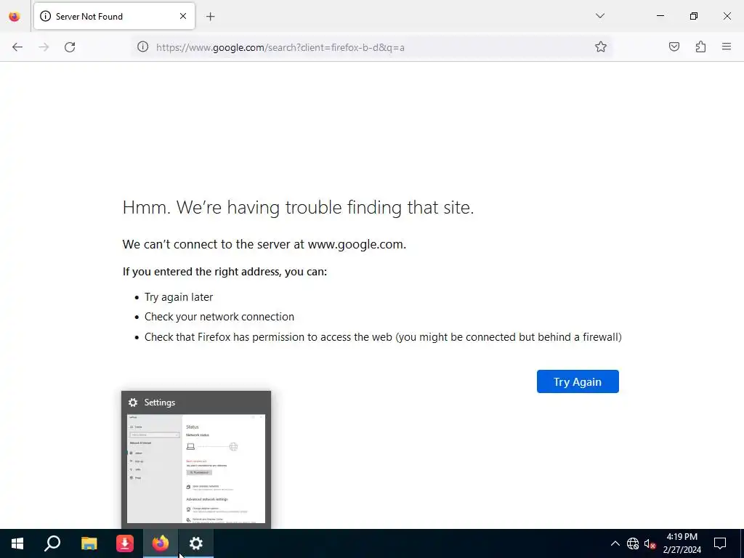
Task: Open the muted volume tray icon
Action: (x=650, y=543)
